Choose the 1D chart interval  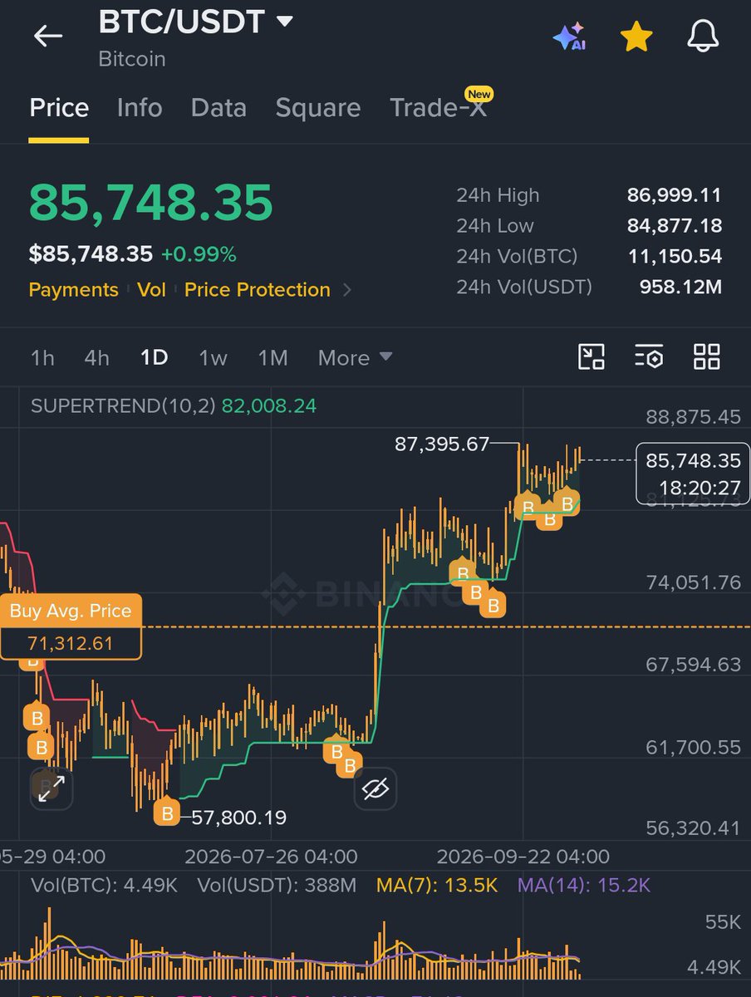(x=155, y=358)
